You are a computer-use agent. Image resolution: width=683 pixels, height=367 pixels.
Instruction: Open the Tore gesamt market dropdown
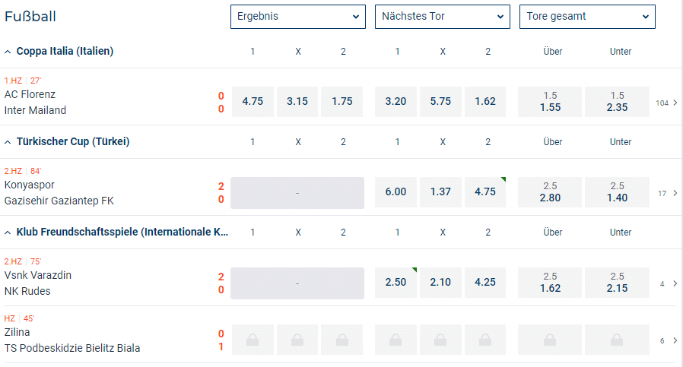tap(586, 16)
